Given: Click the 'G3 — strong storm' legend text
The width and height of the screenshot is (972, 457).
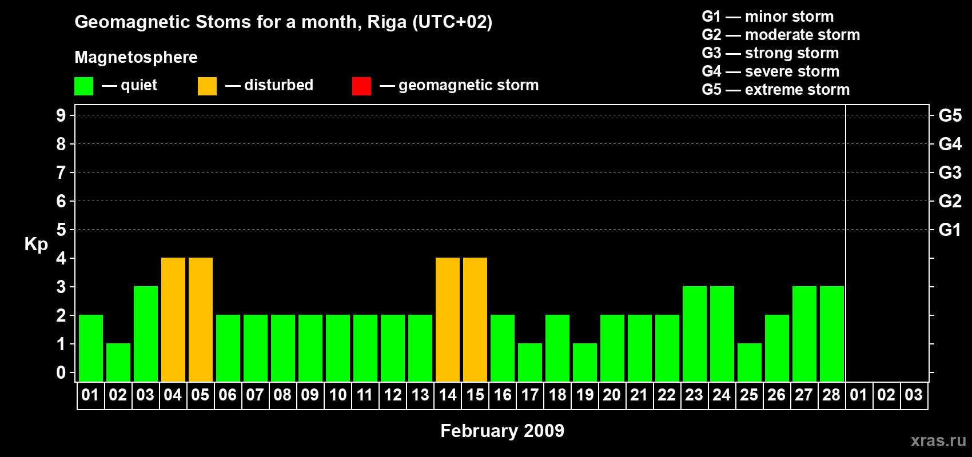Looking at the screenshot, I should (770, 53).
